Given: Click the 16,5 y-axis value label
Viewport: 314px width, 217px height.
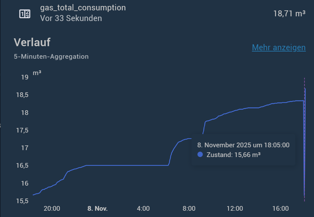Looking at the screenshot, I should point(22,165).
